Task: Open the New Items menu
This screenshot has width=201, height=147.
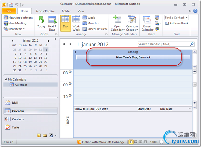Action: coord(14,29)
